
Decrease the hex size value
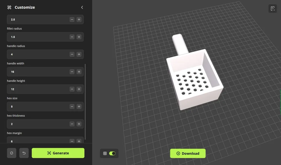[x=72, y=107]
